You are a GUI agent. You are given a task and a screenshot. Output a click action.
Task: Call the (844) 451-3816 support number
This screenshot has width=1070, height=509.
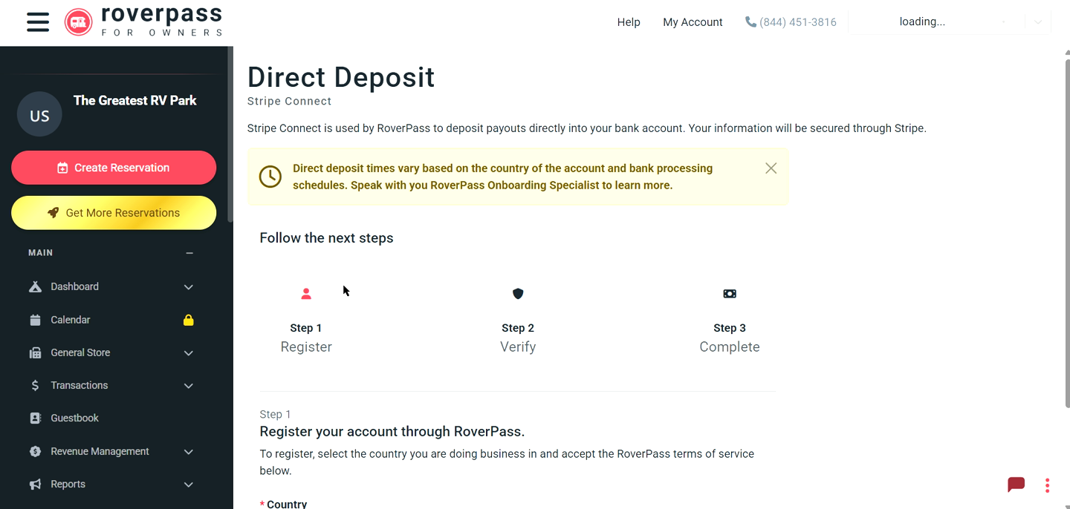(798, 22)
